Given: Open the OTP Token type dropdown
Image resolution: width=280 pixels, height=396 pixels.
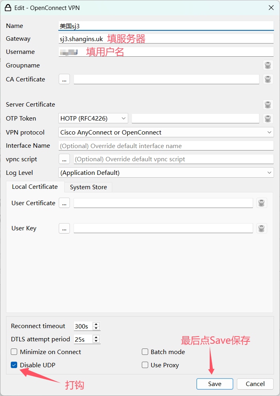Looking at the screenshot, I should pos(93,119).
